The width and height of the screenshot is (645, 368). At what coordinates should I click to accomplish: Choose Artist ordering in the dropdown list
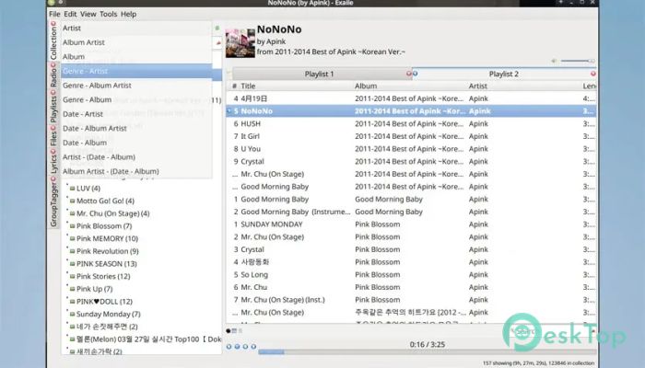click(x=136, y=28)
